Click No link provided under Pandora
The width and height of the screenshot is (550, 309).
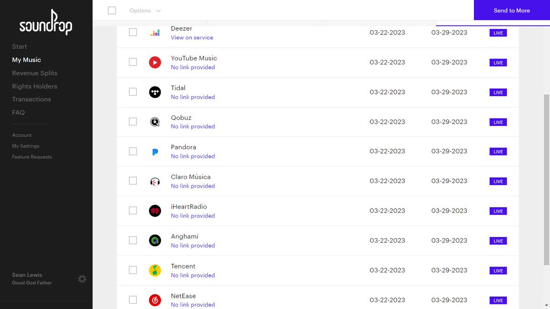pos(193,156)
